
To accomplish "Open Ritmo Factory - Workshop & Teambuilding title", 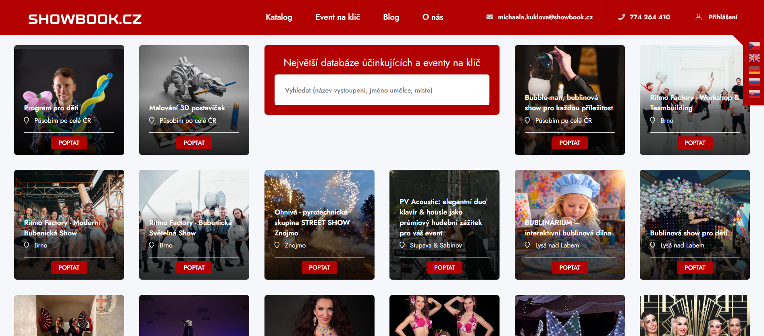I will [694, 103].
